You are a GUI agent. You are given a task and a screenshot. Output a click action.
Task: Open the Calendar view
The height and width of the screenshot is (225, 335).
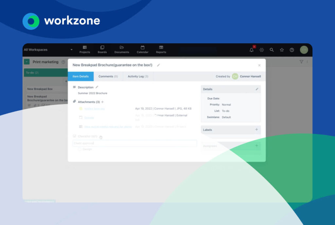(143, 50)
